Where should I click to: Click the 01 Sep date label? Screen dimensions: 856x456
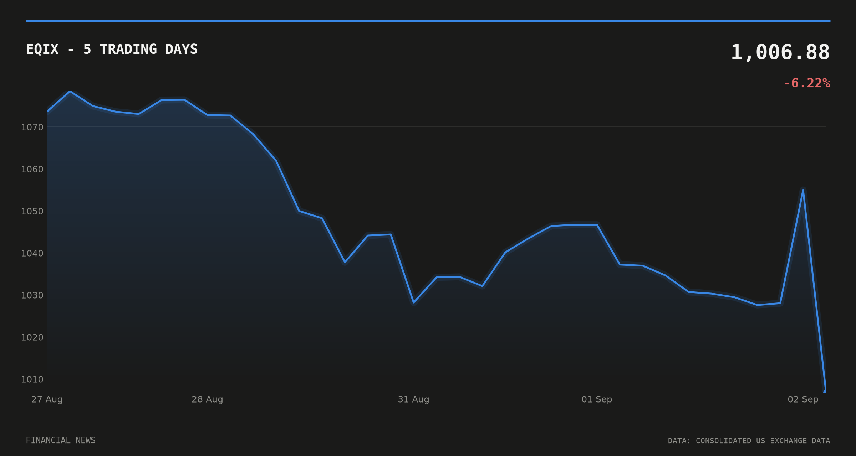(597, 399)
